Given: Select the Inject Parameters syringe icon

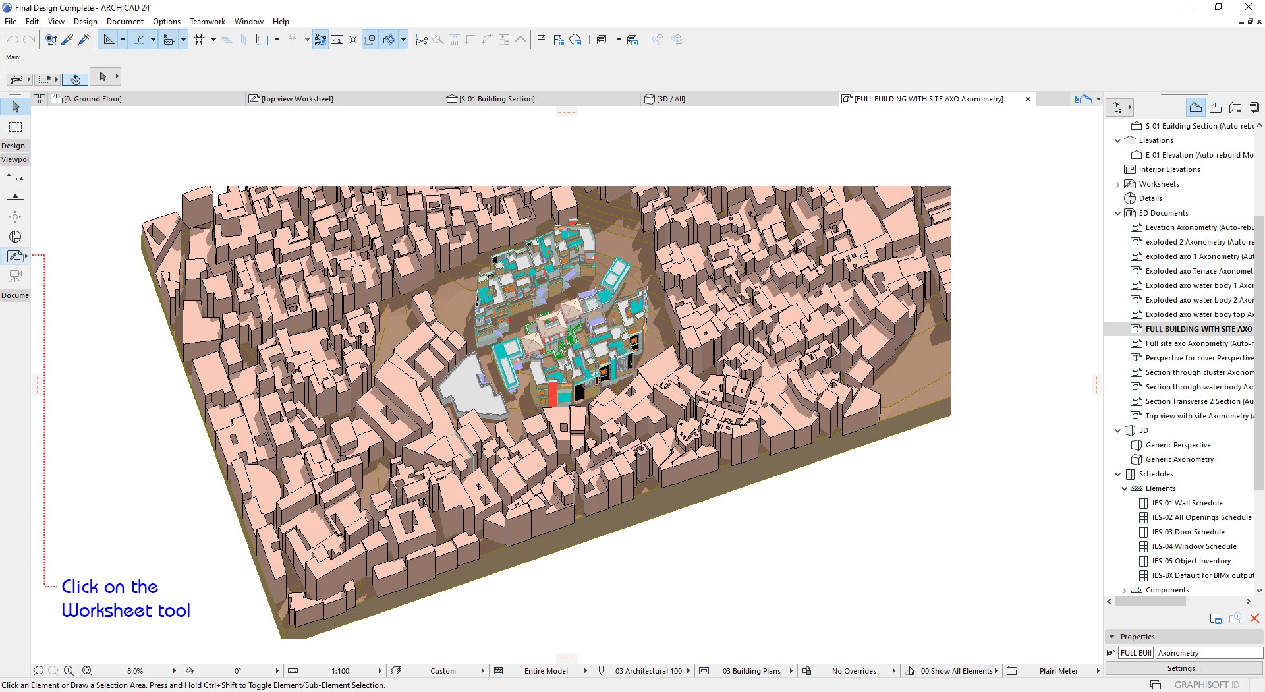Looking at the screenshot, I should tap(84, 40).
